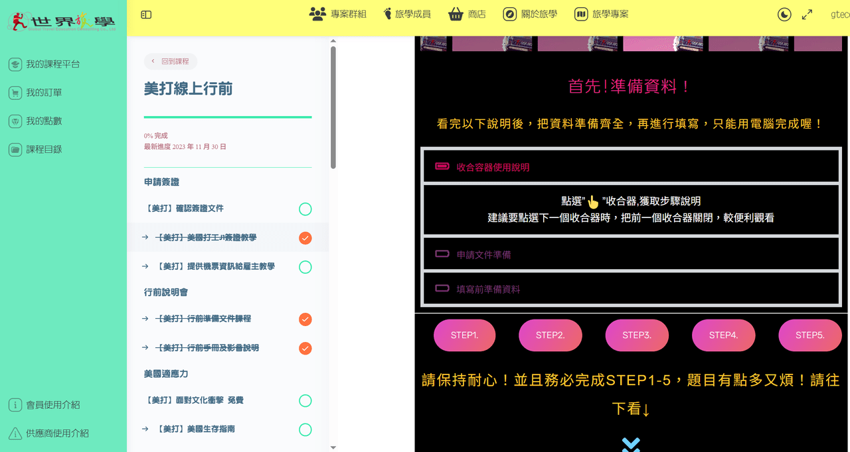Image resolution: width=850 pixels, height=452 pixels.
Task: Open 專案群組 in top navigation
Action: (x=338, y=14)
